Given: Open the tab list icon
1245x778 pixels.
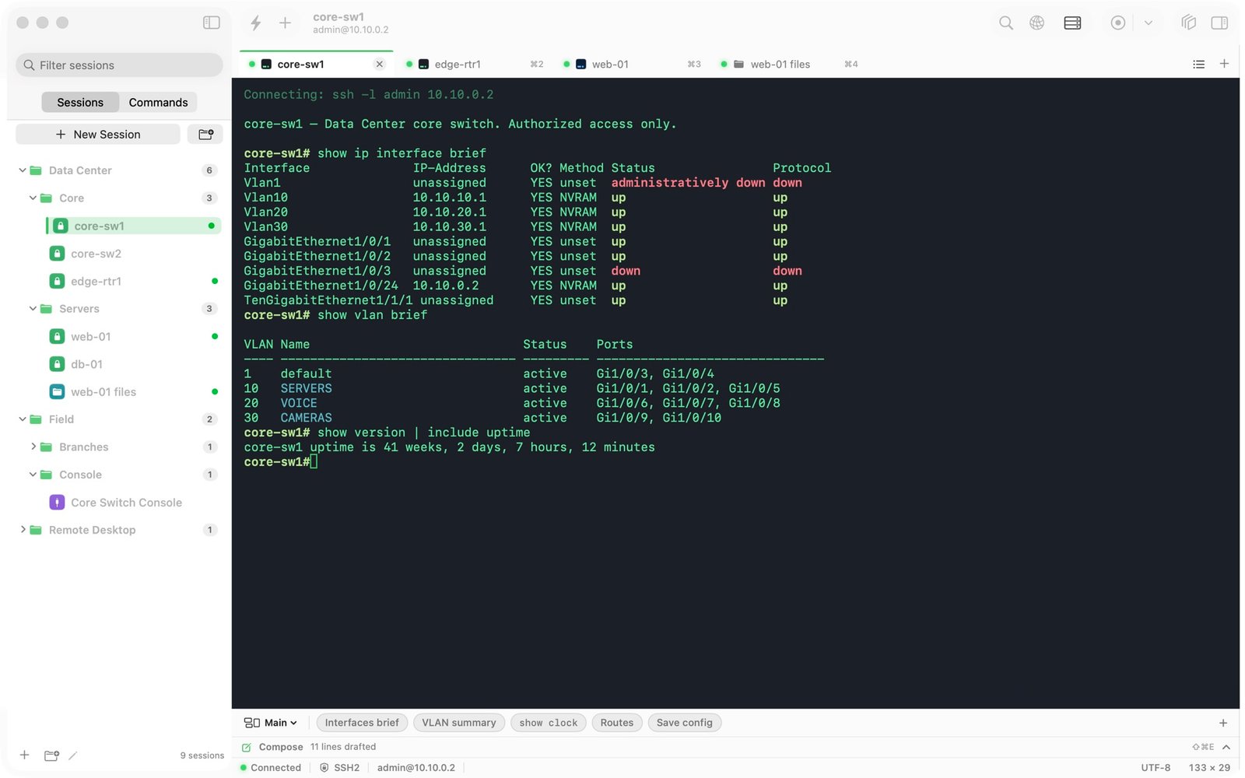Looking at the screenshot, I should (1198, 64).
